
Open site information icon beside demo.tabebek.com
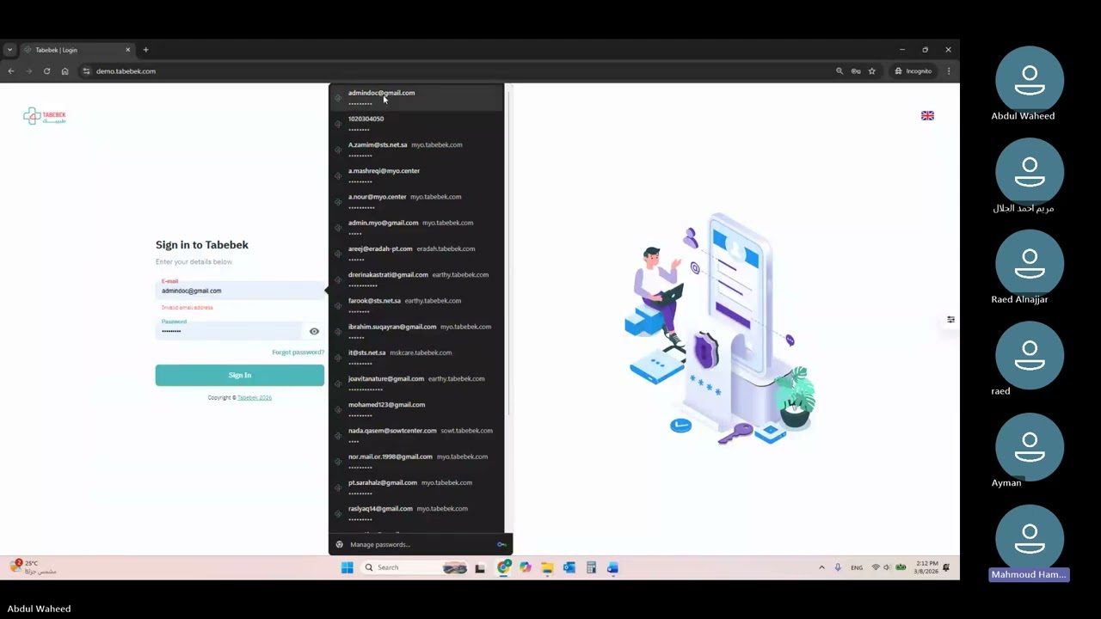click(86, 71)
